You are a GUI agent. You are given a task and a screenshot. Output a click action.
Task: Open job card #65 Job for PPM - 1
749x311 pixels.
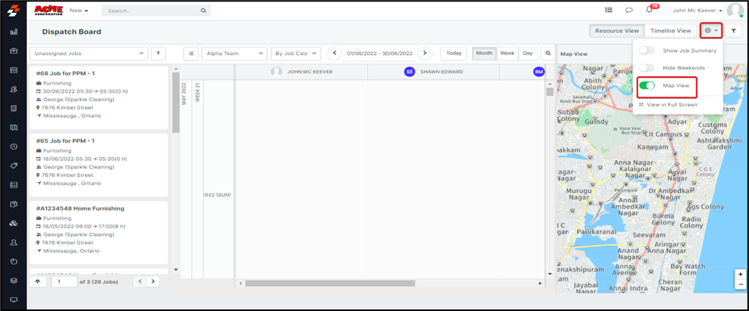coord(99,165)
